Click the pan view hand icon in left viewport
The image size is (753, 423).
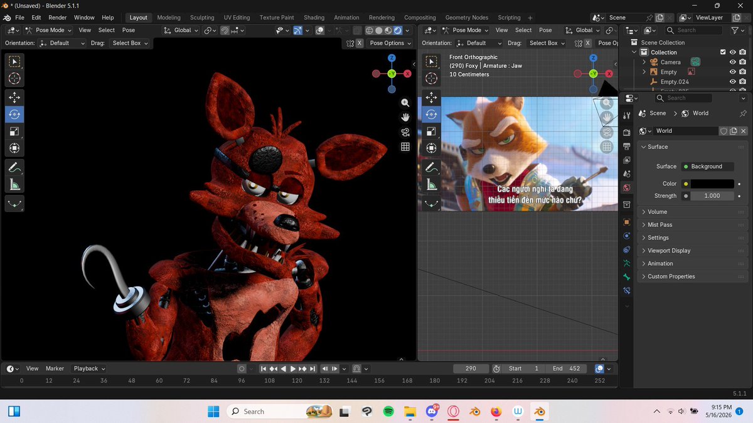point(405,117)
